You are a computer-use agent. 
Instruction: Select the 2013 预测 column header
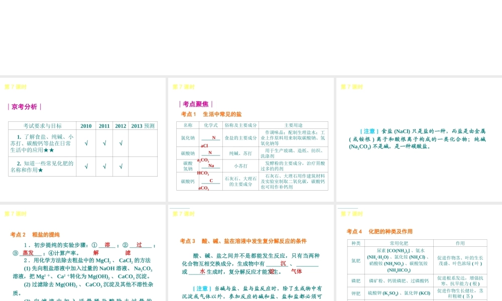143,126
